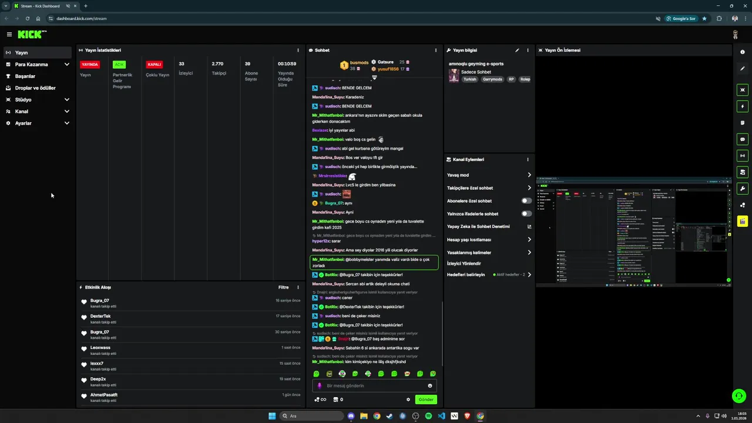Click the Turkish tag in stream info

click(470, 79)
